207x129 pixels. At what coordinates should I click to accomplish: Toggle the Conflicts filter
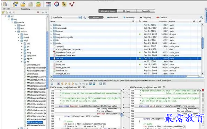[x=162, y=17]
